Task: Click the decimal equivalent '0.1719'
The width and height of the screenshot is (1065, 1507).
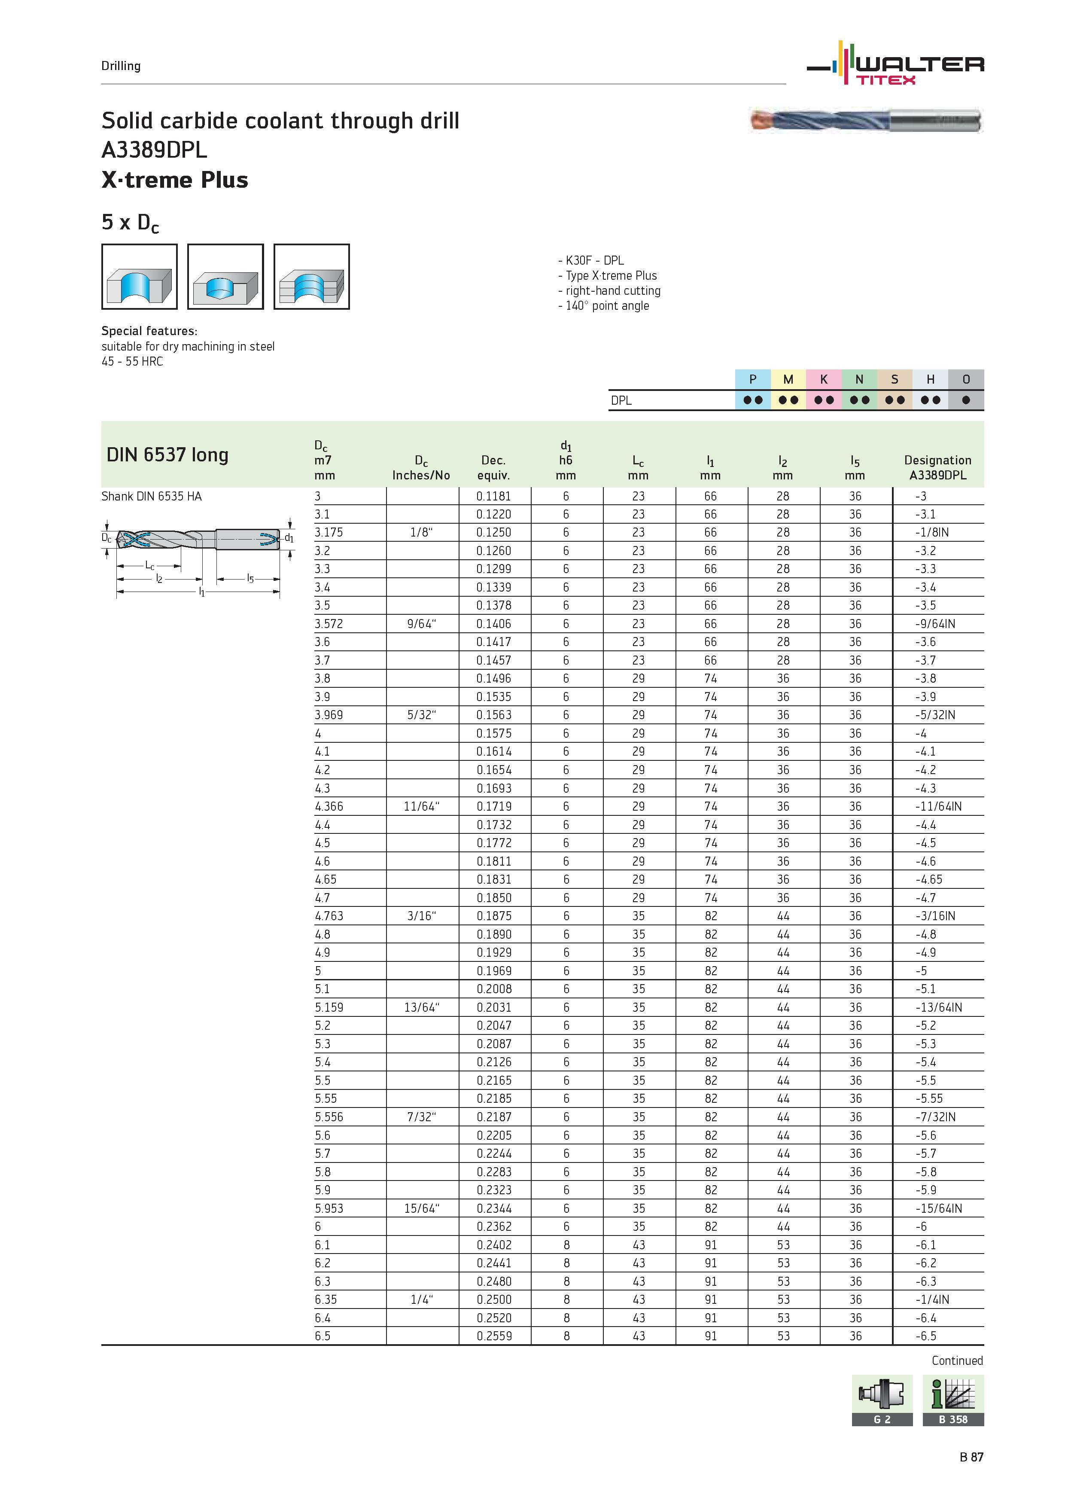Action: (x=493, y=806)
